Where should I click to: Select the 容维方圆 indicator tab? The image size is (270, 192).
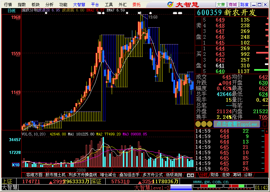point(34,175)
